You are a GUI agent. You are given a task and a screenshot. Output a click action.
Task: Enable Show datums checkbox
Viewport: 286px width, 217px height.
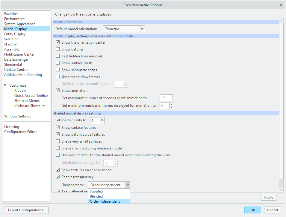pyautogui.click(x=58, y=49)
